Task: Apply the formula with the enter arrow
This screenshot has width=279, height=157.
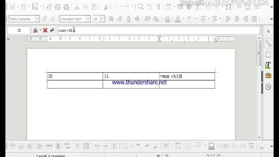Action: point(52,31)
